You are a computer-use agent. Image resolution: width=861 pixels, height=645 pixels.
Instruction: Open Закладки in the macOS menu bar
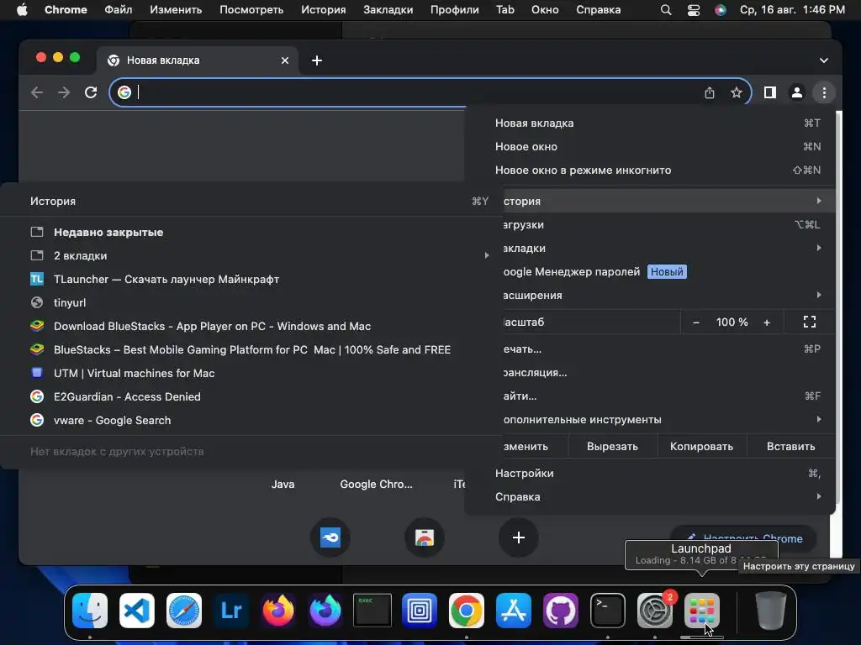click(x=388, y=10)
